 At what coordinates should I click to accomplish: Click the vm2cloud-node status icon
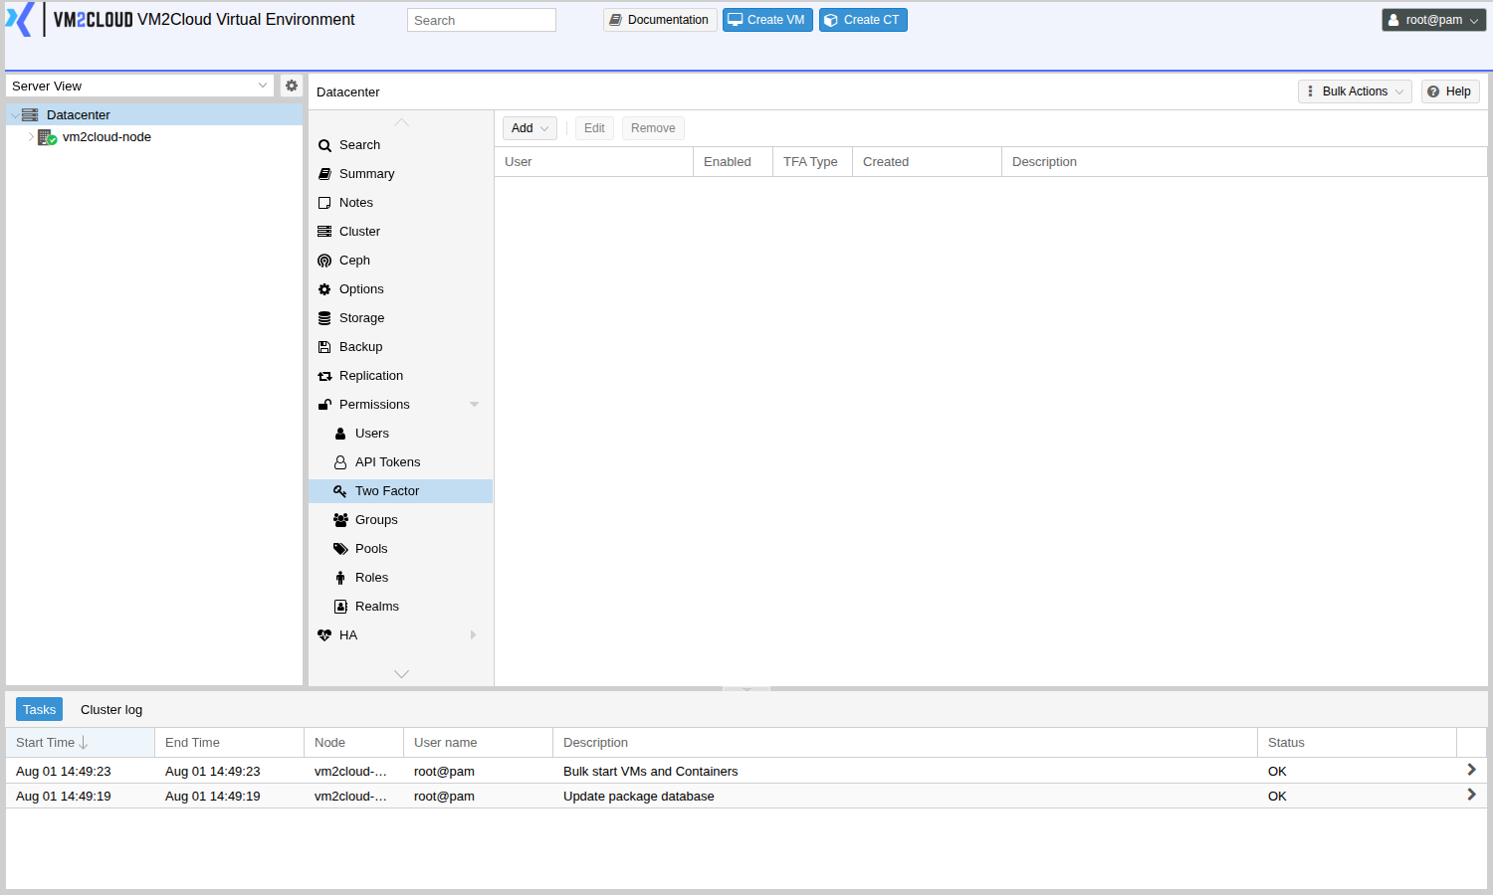pos(47,137)
